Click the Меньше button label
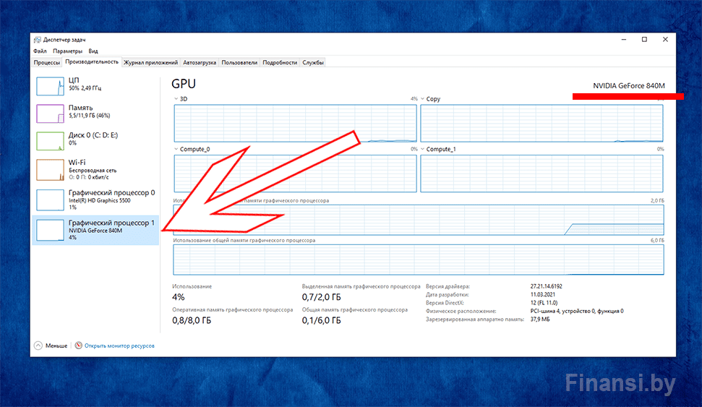The height and width of the screenshot is (407, 702). [x=56, y=346]
